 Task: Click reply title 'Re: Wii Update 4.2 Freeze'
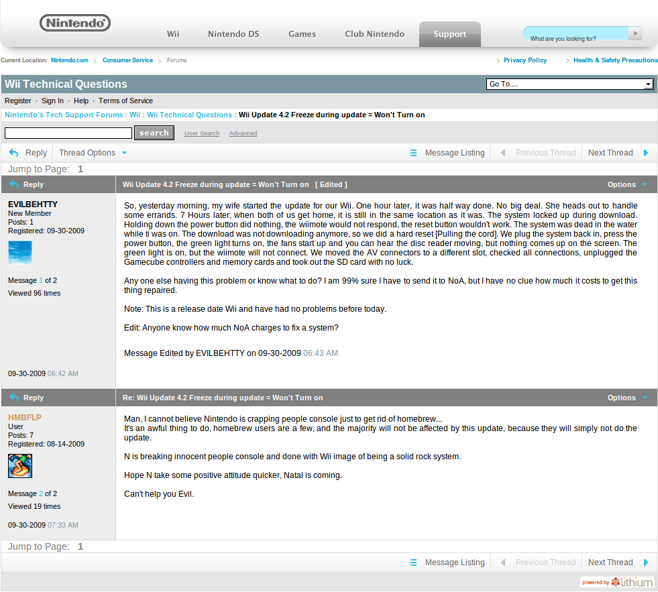pyautogui.click(x=223, y=398)
